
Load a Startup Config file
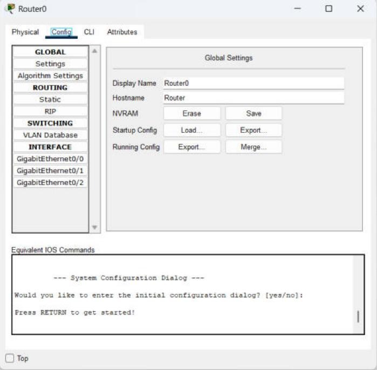pyautogui.click(x=192, y=130)
